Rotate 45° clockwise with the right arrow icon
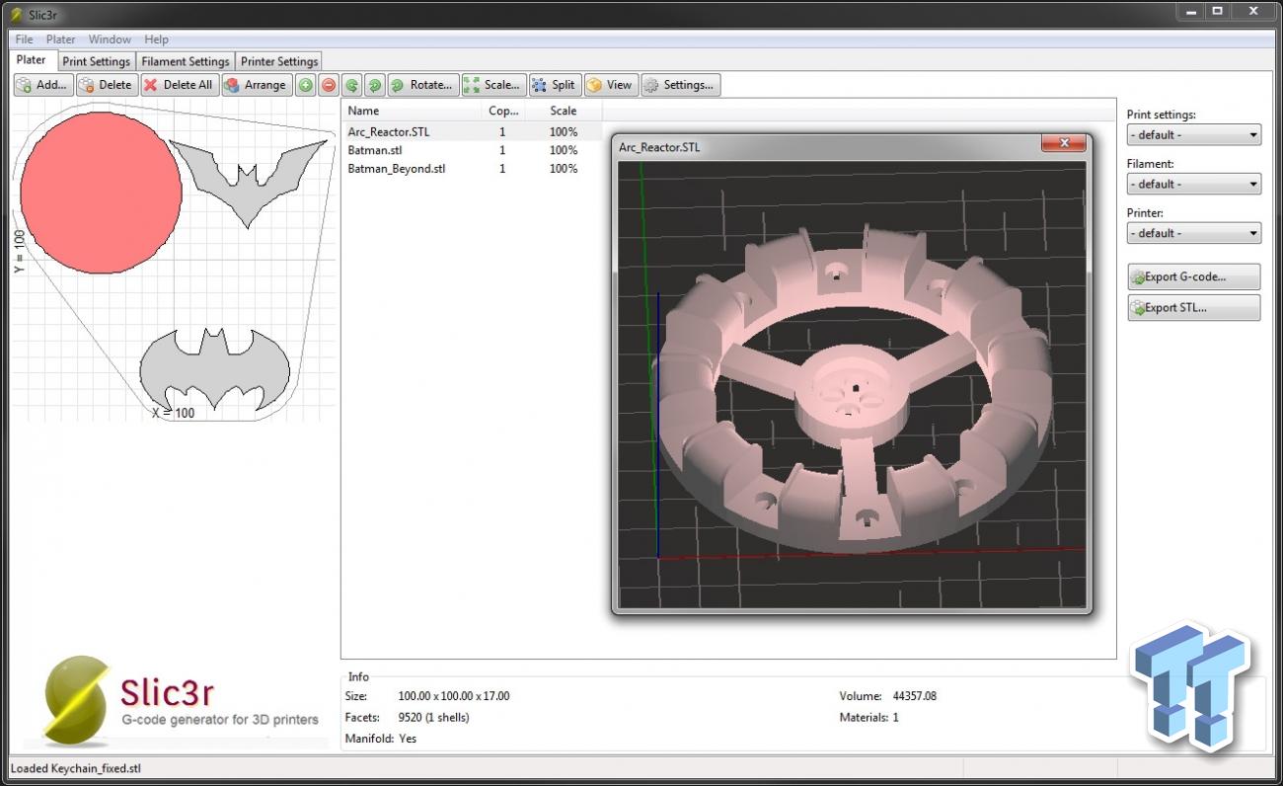 [x=374, y=85]
